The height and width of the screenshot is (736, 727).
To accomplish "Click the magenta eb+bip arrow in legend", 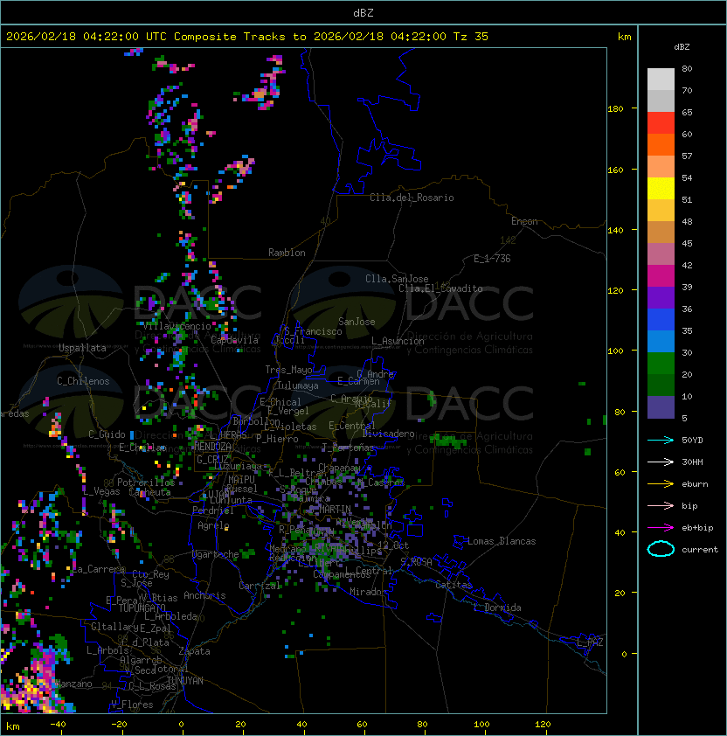I will tap(661, 528).
